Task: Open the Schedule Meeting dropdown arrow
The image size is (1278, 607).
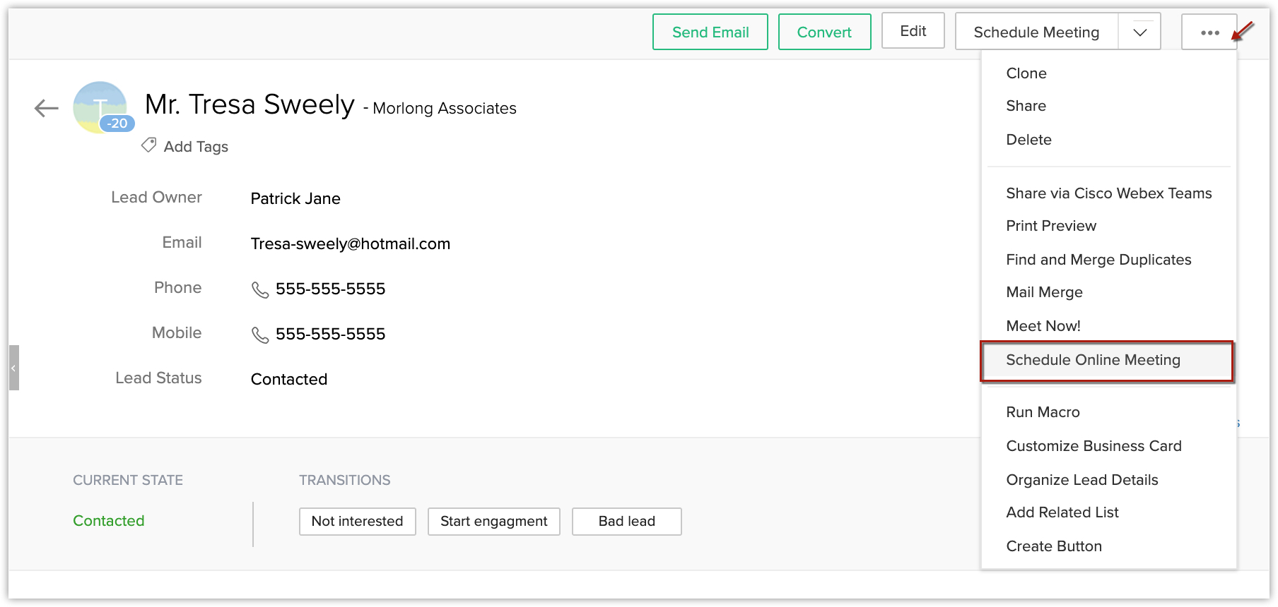Action: pyautogui.click(x=1139, y=32)
